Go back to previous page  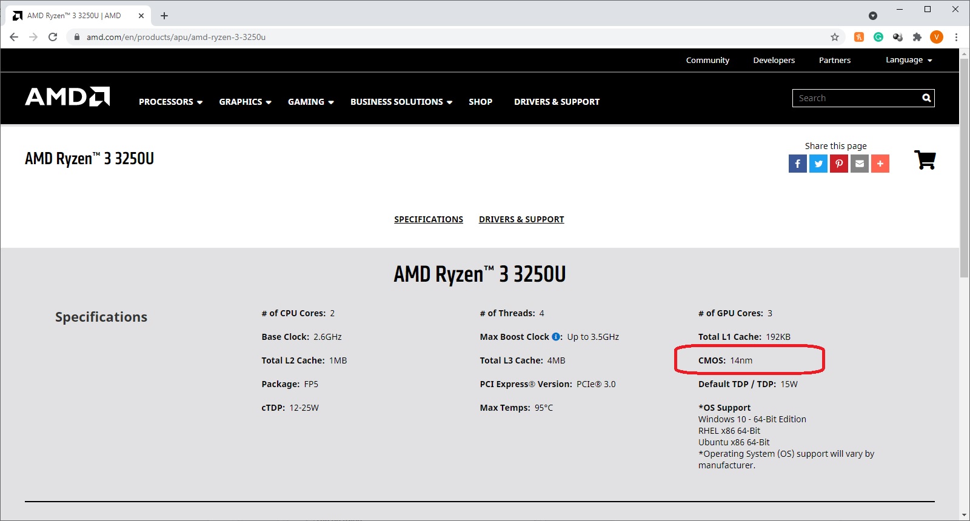pos(14,37)
